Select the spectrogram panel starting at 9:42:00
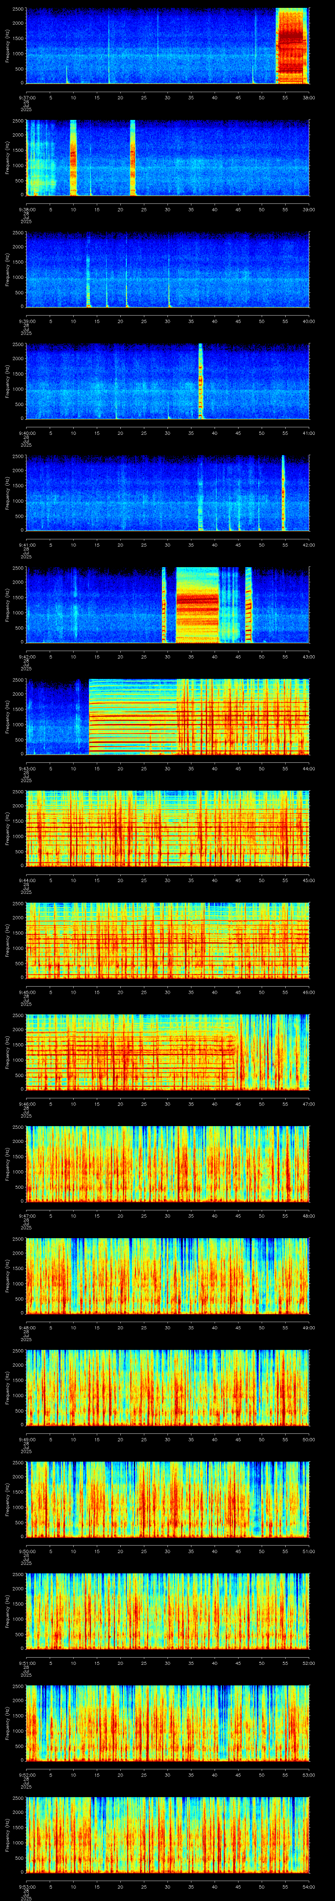Viewport: 335px width, 1901px height. coord(167,605)
